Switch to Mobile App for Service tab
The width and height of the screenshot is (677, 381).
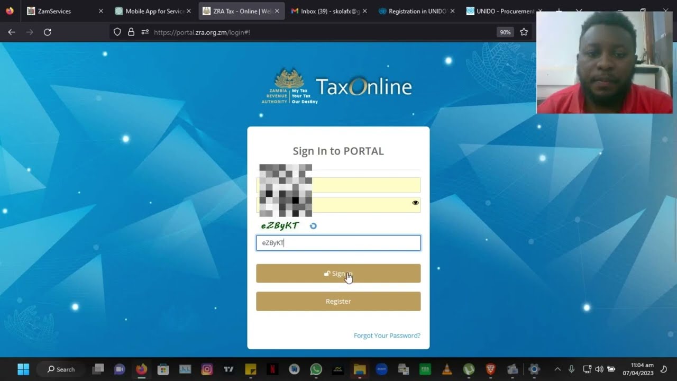pos(152,11)
